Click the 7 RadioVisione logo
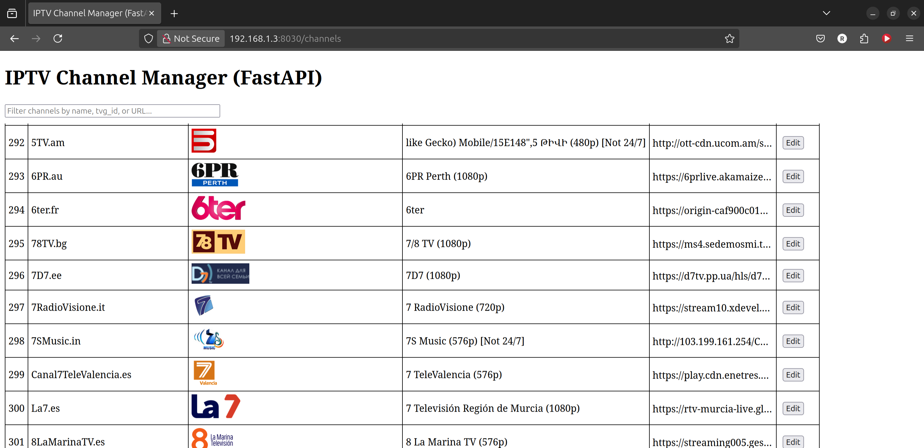Screen dimensions: 924x448 204,305
